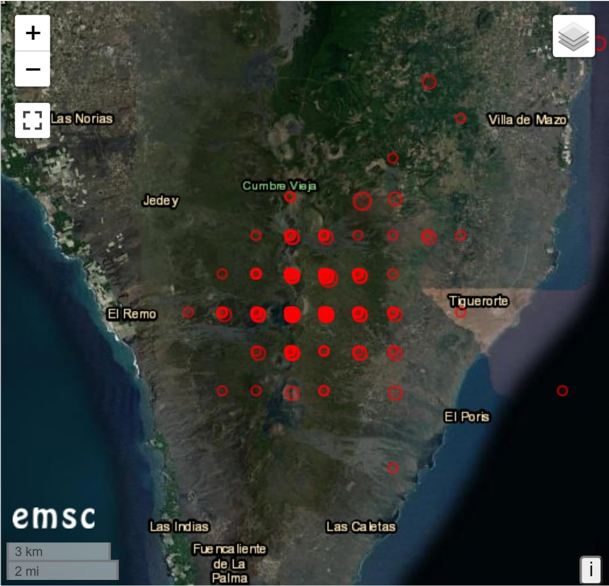Image resolution: width=609 pixels, height=586 pixels.
Task: Click the earthquake marker nearest El Remo label
Action: pos(188,313)
